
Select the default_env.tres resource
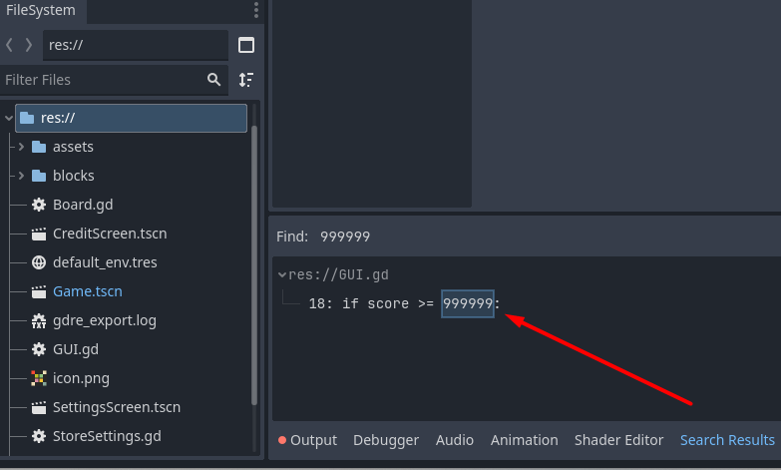tap(105, 262)
